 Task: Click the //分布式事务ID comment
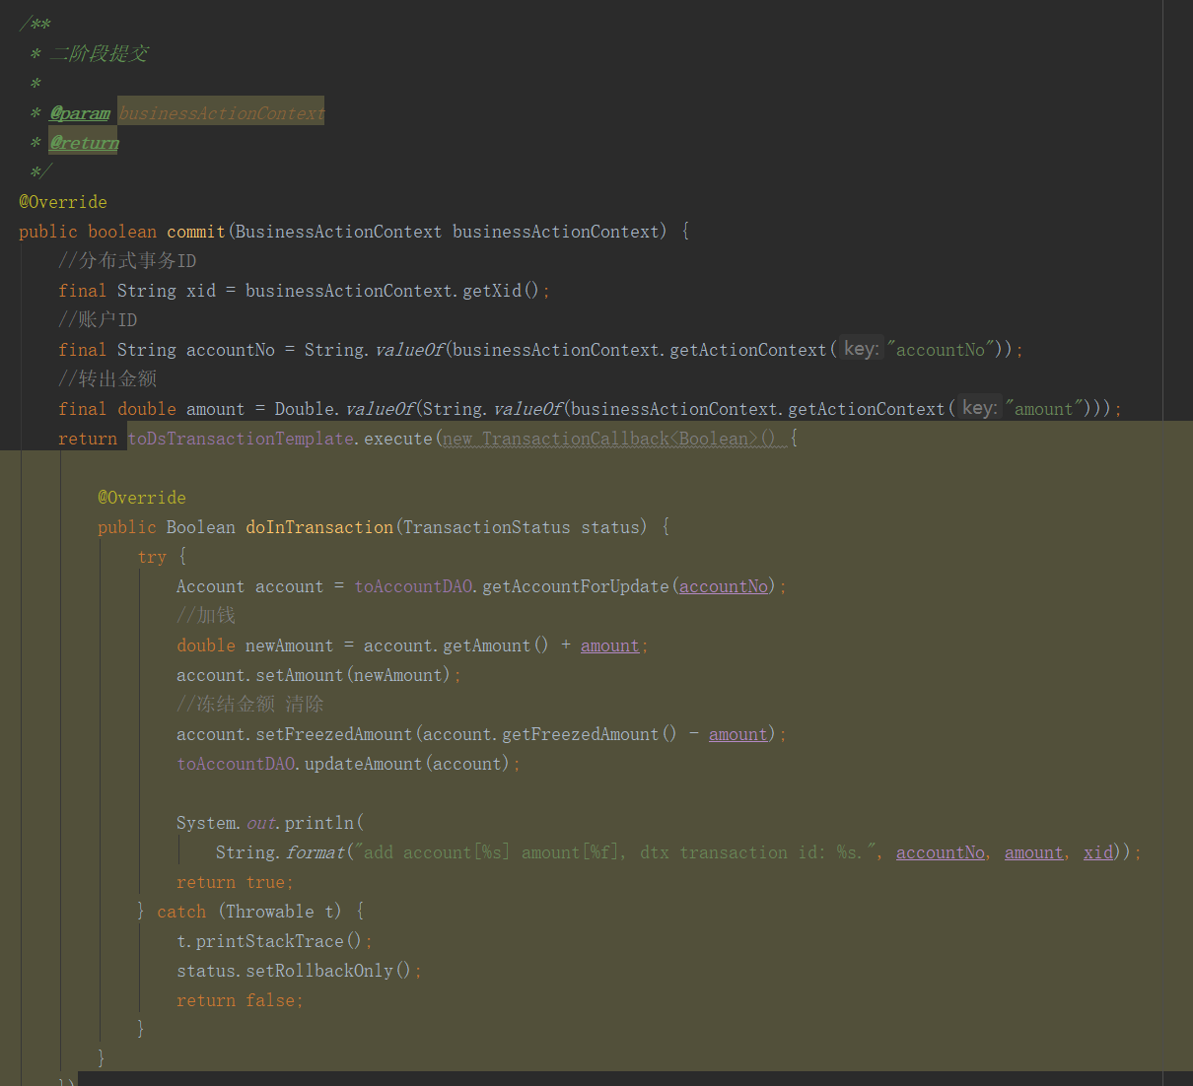127,260
